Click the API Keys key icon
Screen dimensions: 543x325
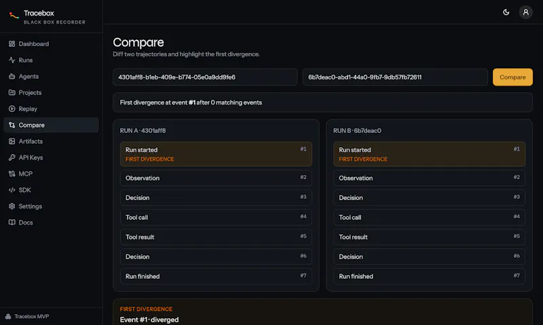pos(12,158)
